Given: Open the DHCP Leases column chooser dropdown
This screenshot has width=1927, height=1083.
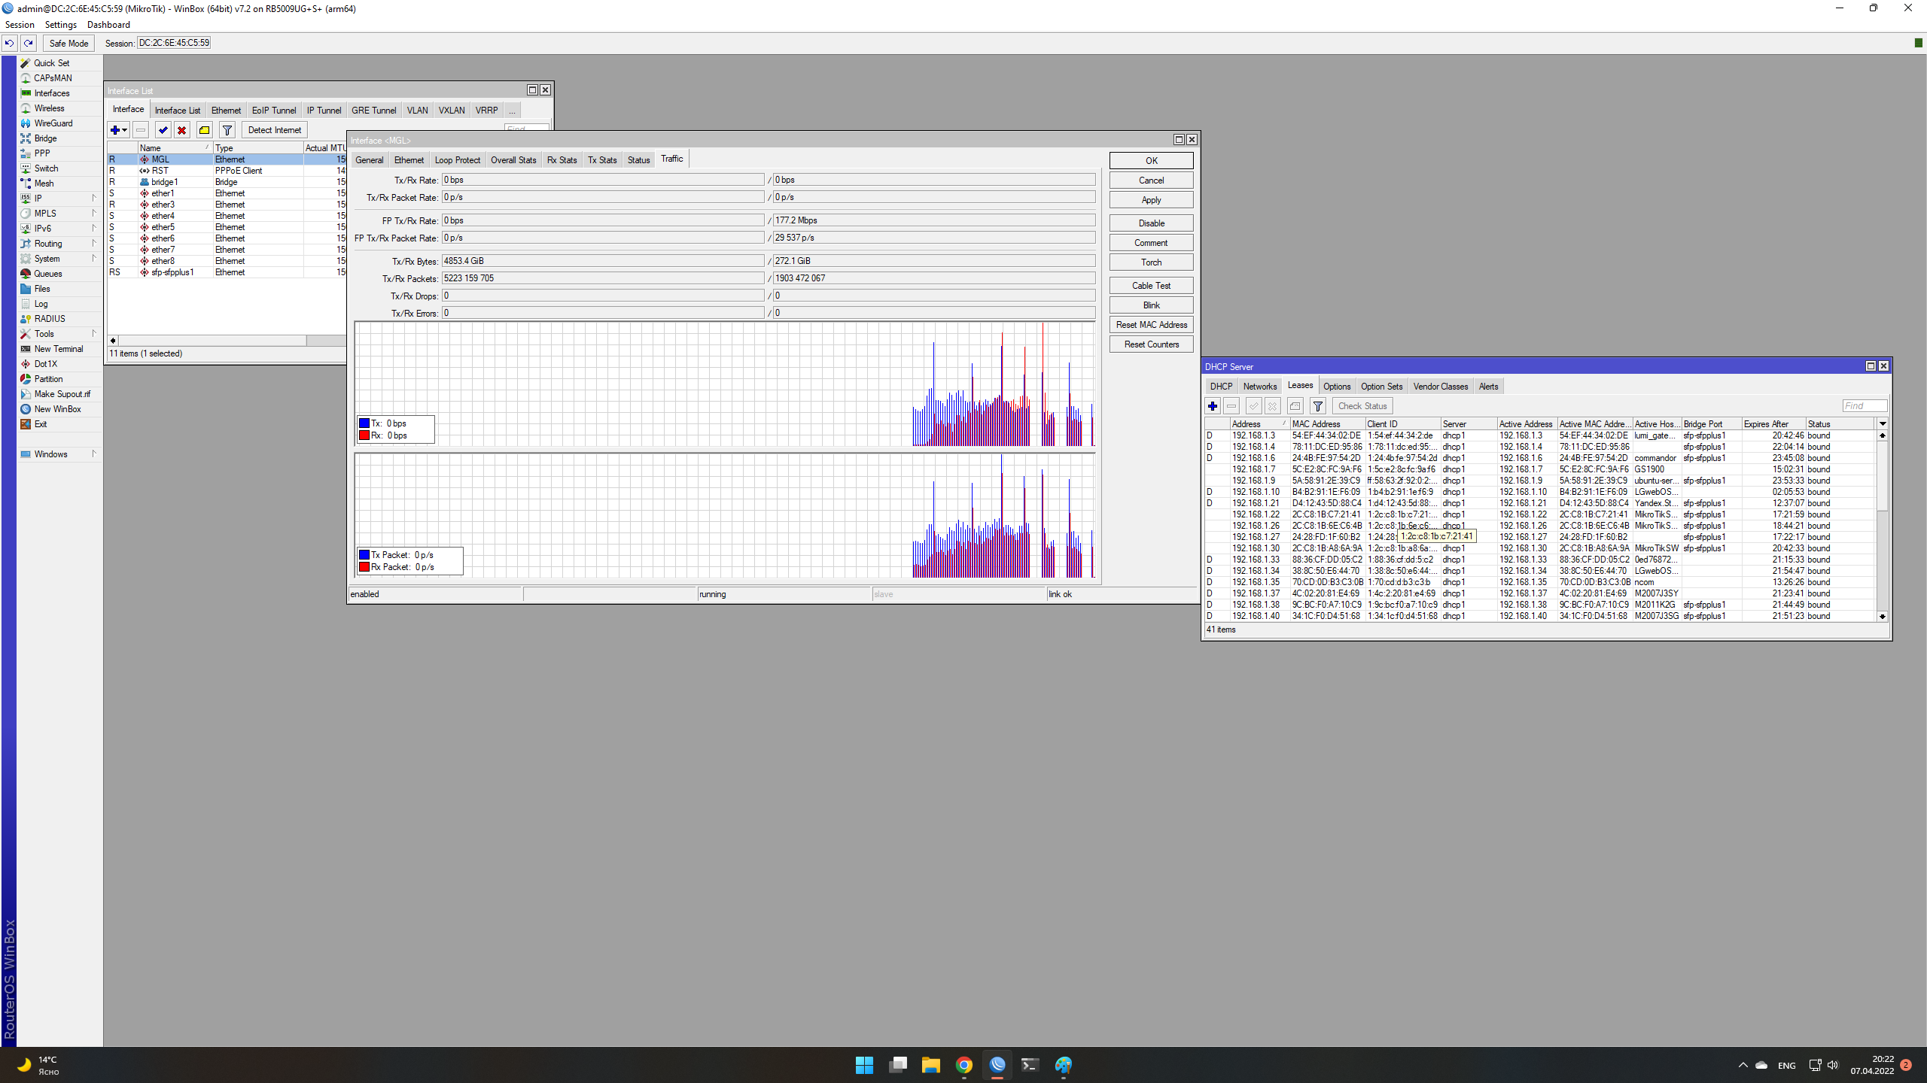Looking at the screenshot, I should click(x=1883, y=424).
